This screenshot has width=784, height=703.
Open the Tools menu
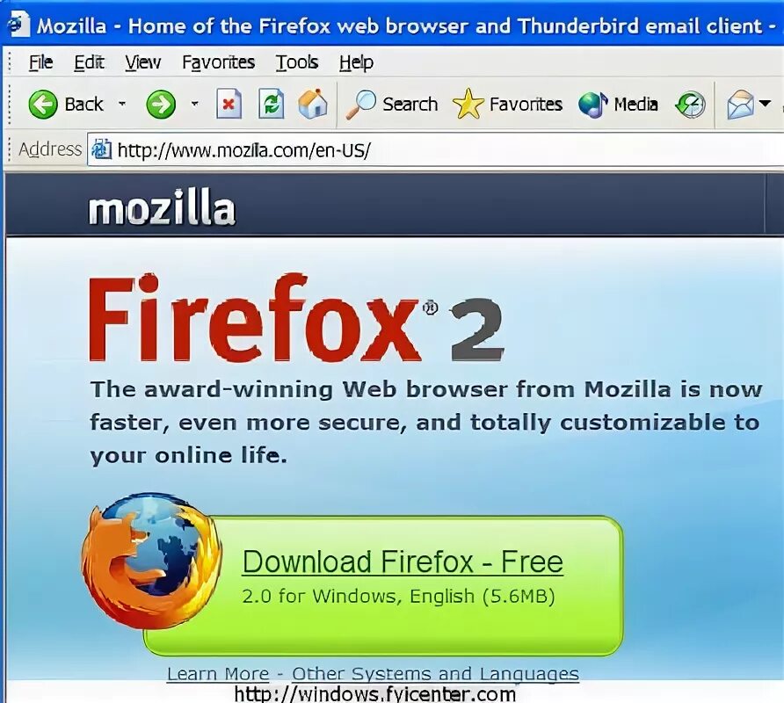tap(297, 62)
